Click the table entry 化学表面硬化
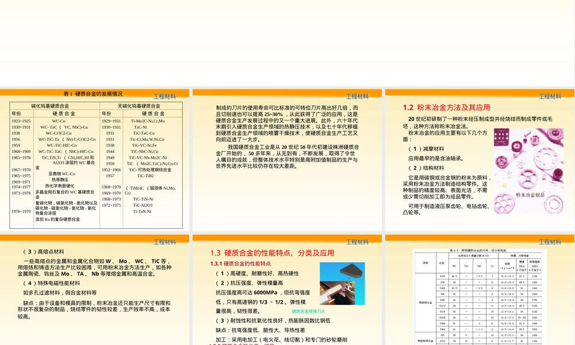Viewport: 575px width, 345px height. (60, 186)
